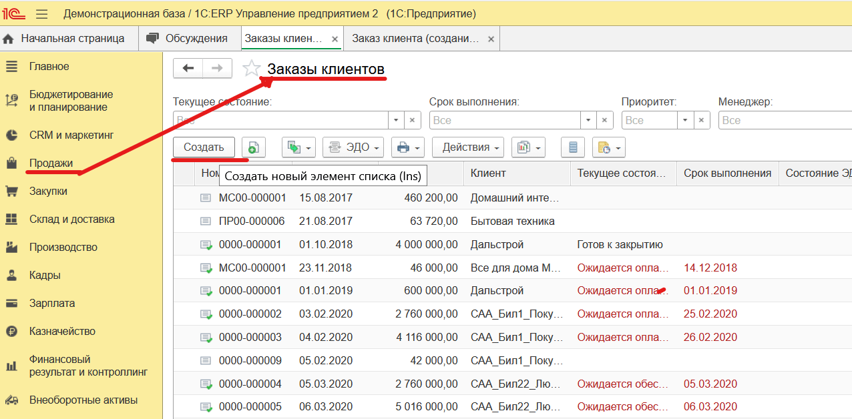Image resolution: width=852 pixels, height=419 pixels.
Task: Click the blue list settings icon
Action: pos(572,147)
